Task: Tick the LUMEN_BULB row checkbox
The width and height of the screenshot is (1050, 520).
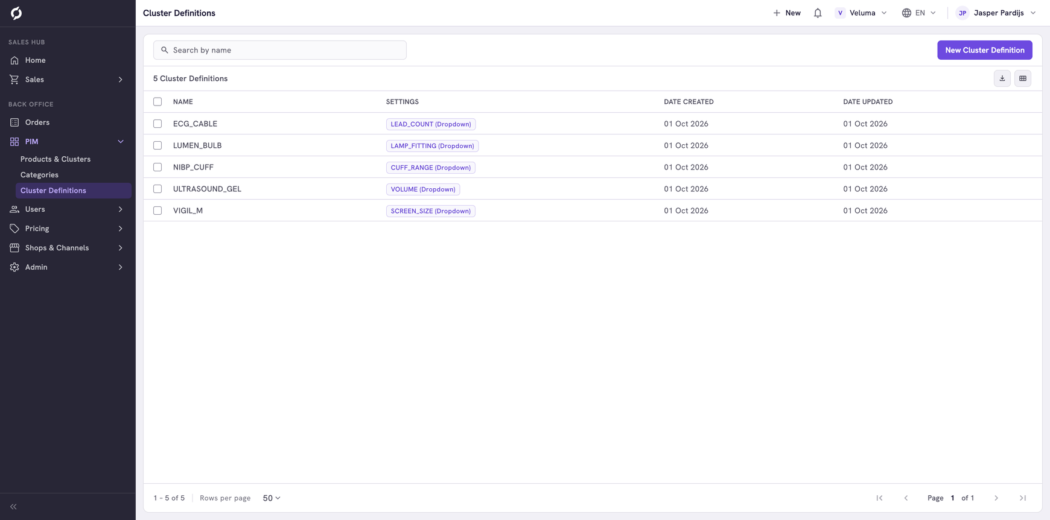Action: [x=157, y=145]
